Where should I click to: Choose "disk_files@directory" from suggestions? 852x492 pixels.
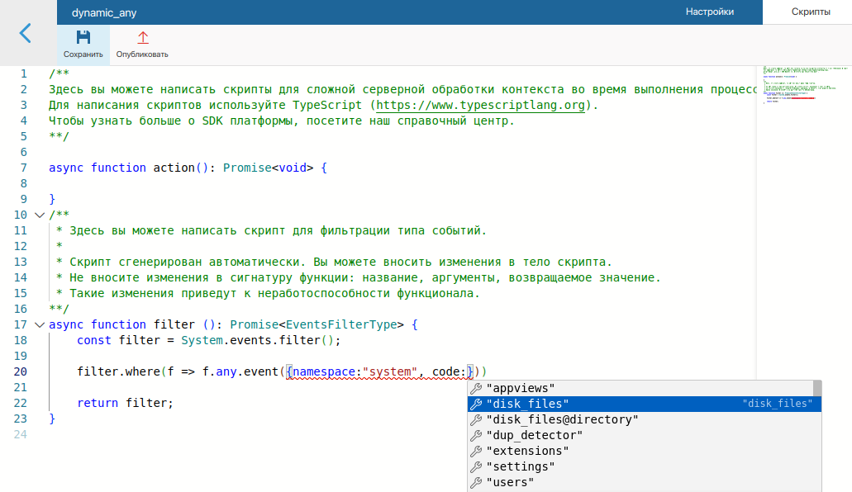click(x=562, y=419)
